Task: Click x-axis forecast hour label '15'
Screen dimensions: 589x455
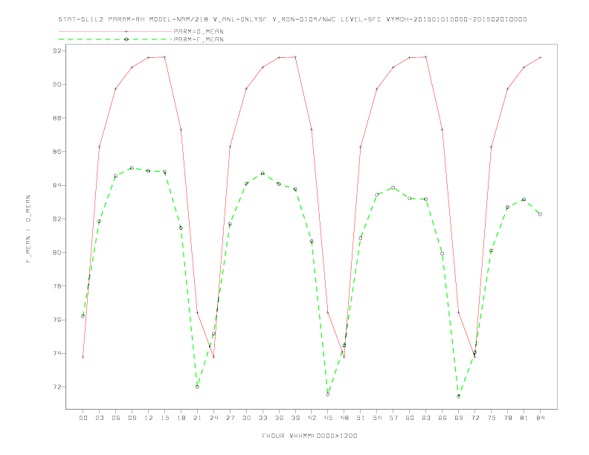Action: coord(164,418)
